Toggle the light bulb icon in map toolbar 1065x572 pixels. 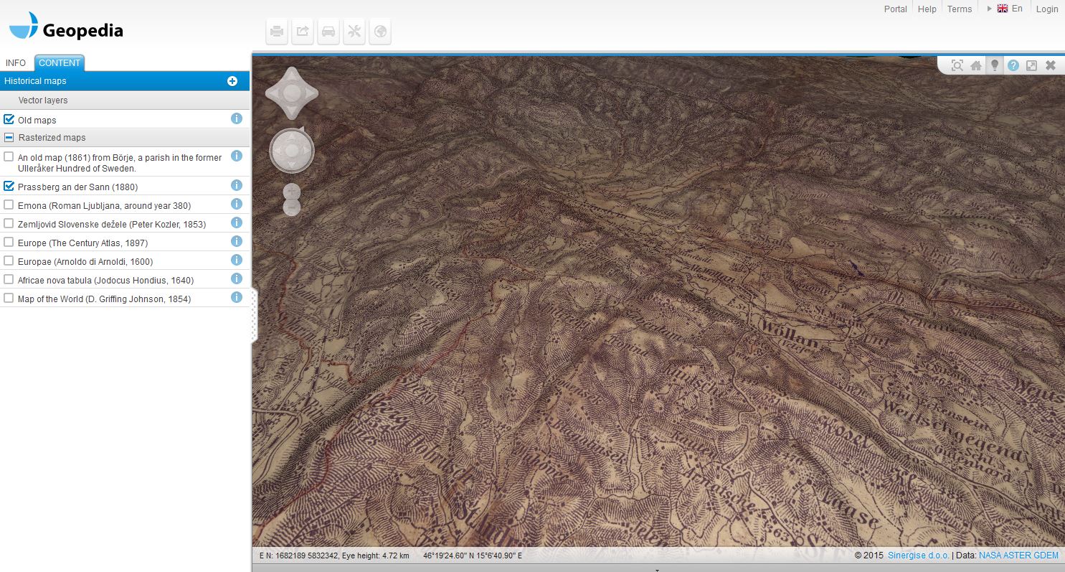point(994,65)
